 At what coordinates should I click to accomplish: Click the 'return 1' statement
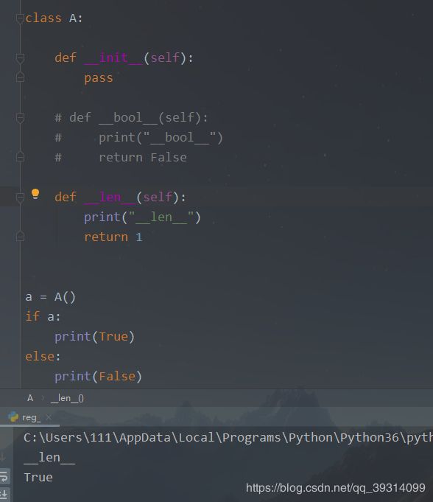tap(113, 237)
